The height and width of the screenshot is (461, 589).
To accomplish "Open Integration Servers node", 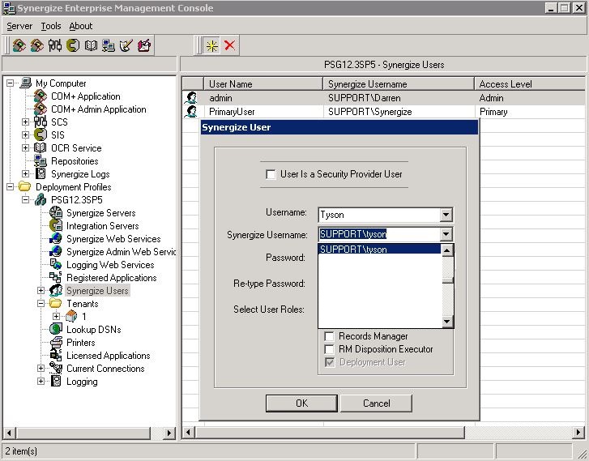I will (103, 226).
